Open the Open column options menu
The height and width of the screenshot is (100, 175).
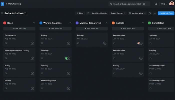[x=34, y=23]
